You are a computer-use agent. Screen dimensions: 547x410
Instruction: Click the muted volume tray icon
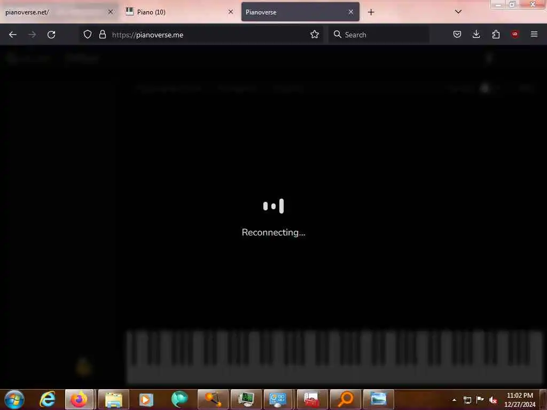click(493, 400)
